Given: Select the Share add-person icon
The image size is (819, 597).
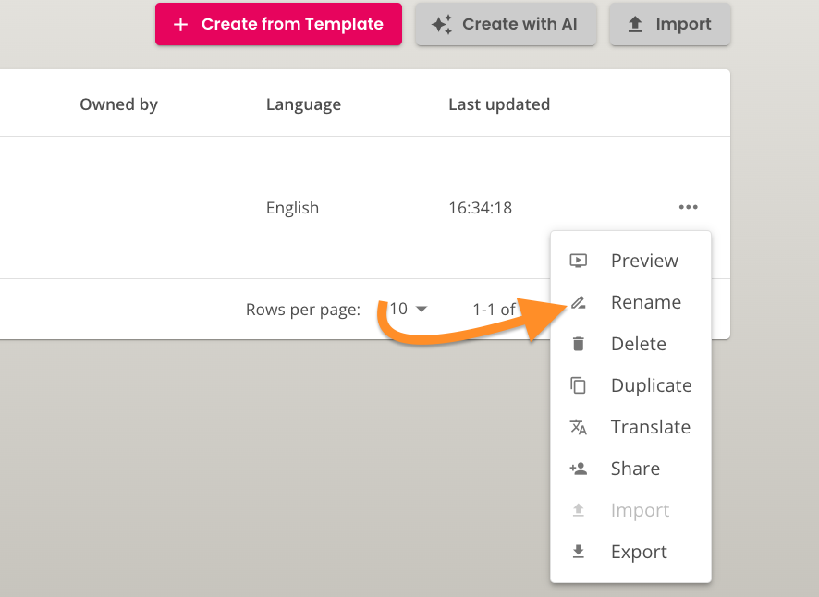Looking at the screenshot, I should 580,469.
